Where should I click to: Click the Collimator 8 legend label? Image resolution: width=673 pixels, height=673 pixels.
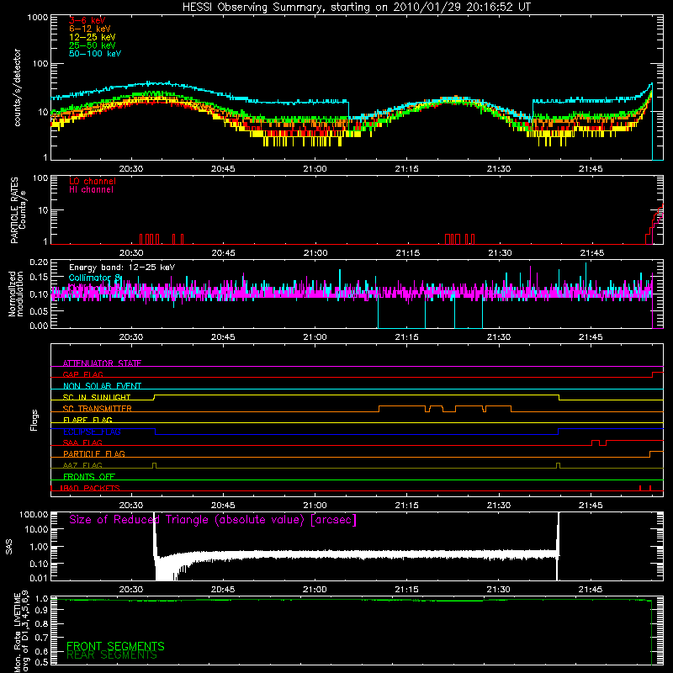tap(95, 278)
